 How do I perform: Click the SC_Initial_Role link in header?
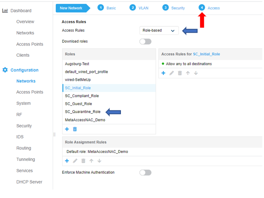pyautogui.click(x=207, y=54)
